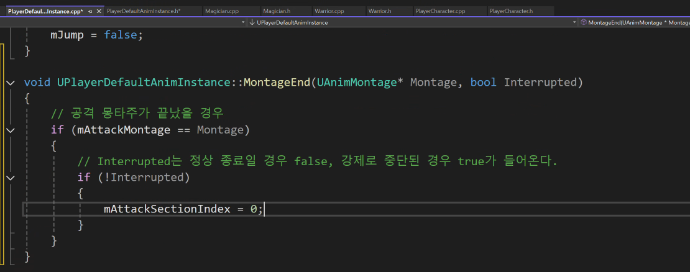Collapse the if (!Interrupted) block
The height and width of the screenshot is (272, 690).
coord(11,178)
